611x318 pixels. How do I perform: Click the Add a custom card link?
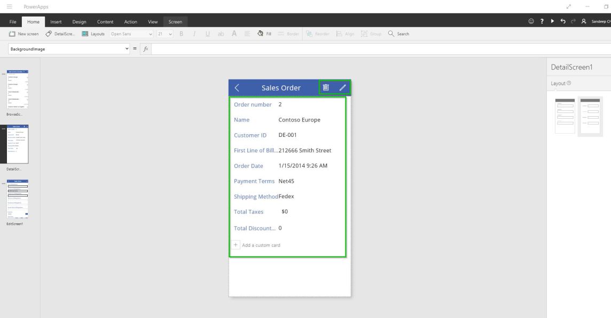[261, 246]
